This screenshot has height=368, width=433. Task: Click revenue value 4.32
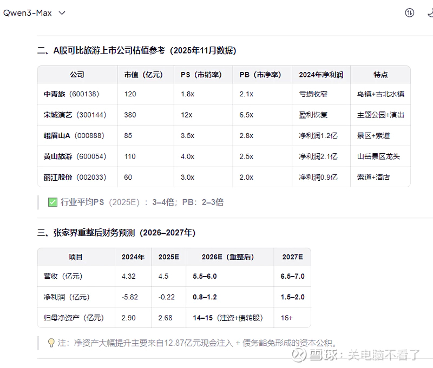128,277
